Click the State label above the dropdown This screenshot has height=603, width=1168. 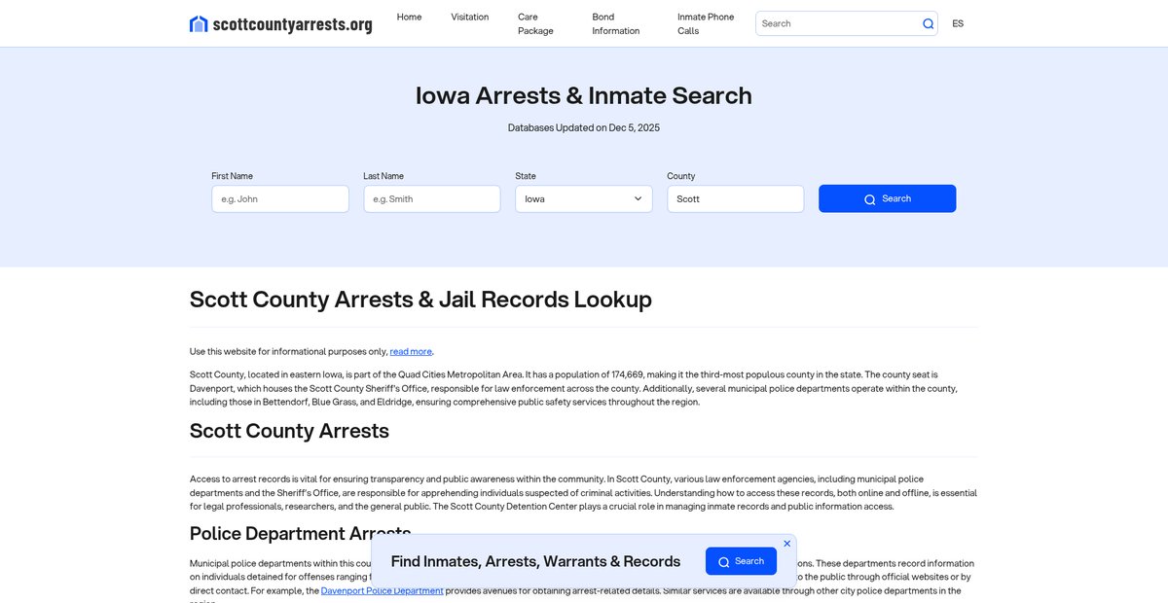tap(526, 176)
